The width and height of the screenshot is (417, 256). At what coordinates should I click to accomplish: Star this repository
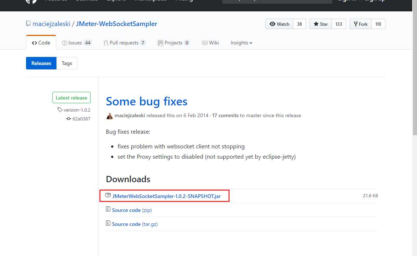pyautogui.click(x=321, y=24)
